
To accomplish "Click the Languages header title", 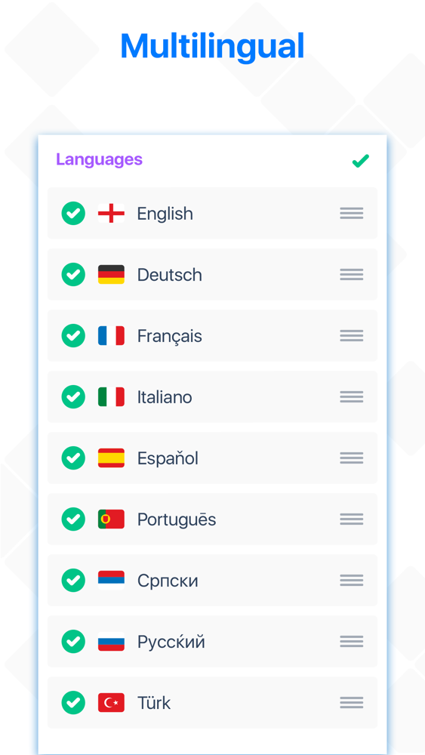I will pos(99,159).
